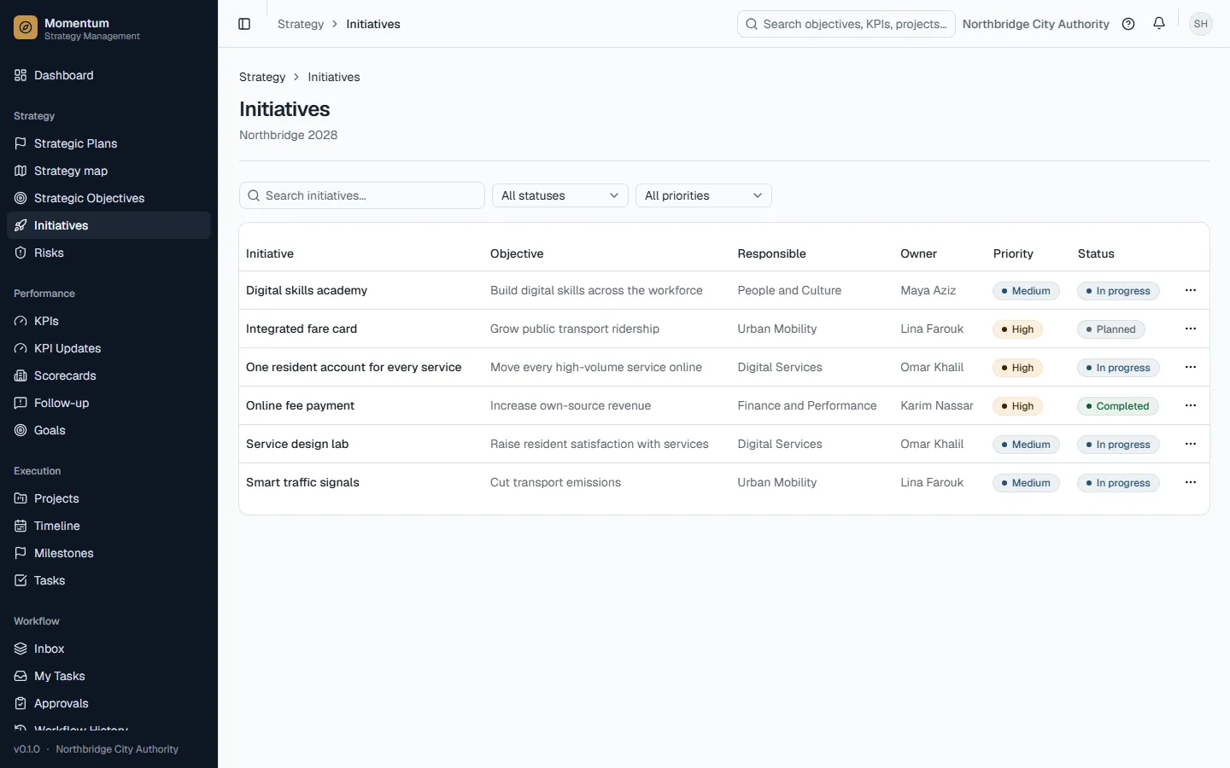Open row actions for Online fee payment
This screenshot has width=1230, height=768.
[1191, 406]
